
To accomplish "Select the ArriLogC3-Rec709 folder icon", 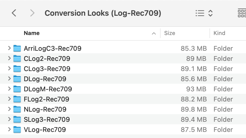I will pos(17,48).
